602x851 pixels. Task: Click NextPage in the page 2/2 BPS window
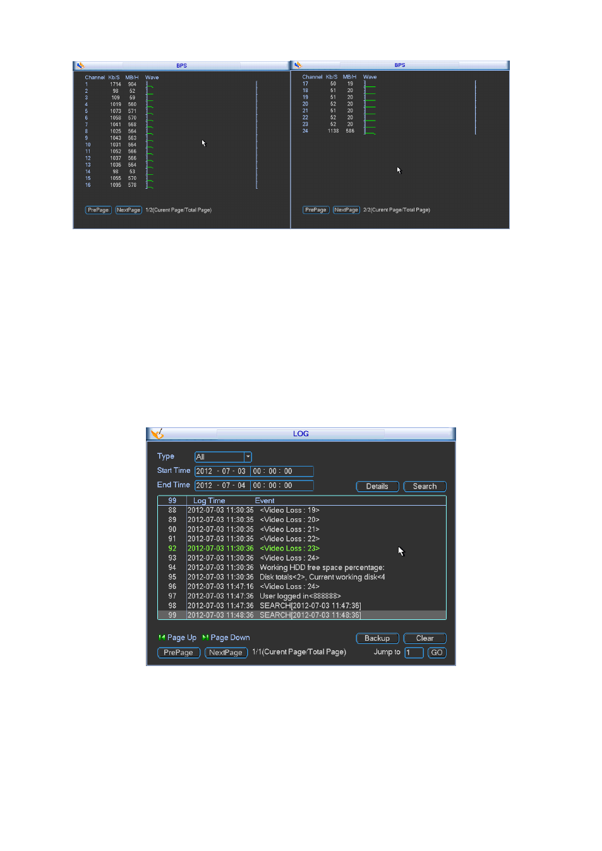(x=346, y=210)
